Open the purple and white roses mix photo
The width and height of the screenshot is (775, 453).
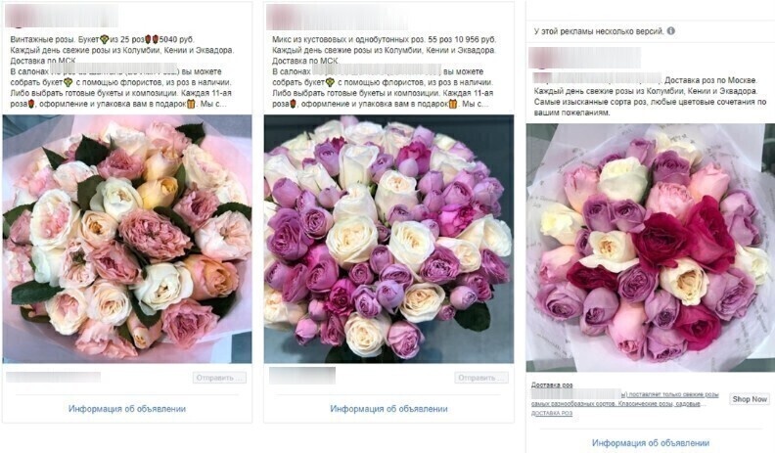pos(389,239)
